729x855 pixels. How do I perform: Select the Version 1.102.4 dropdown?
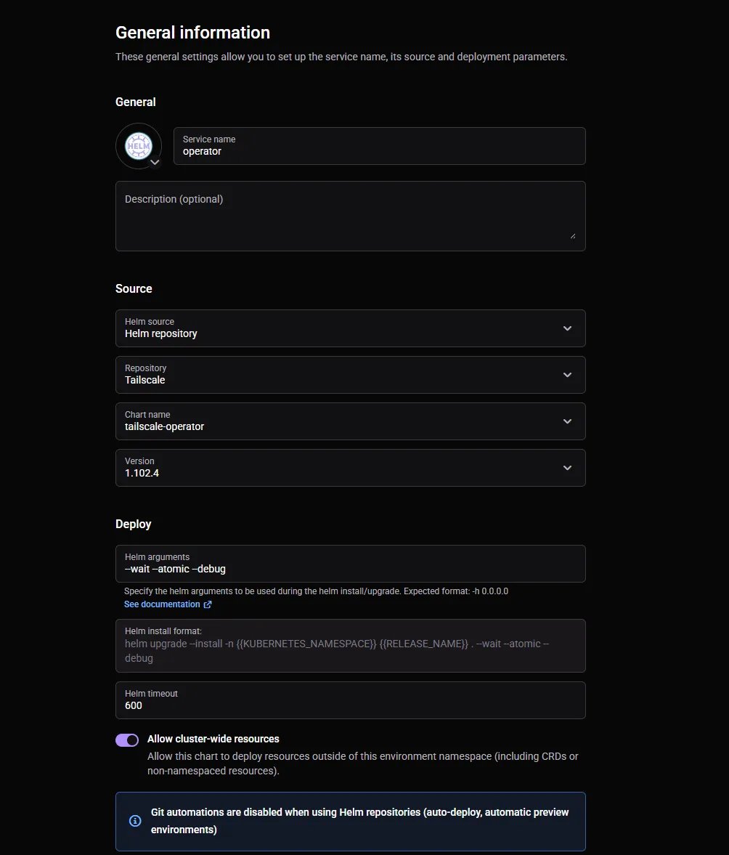350,468
